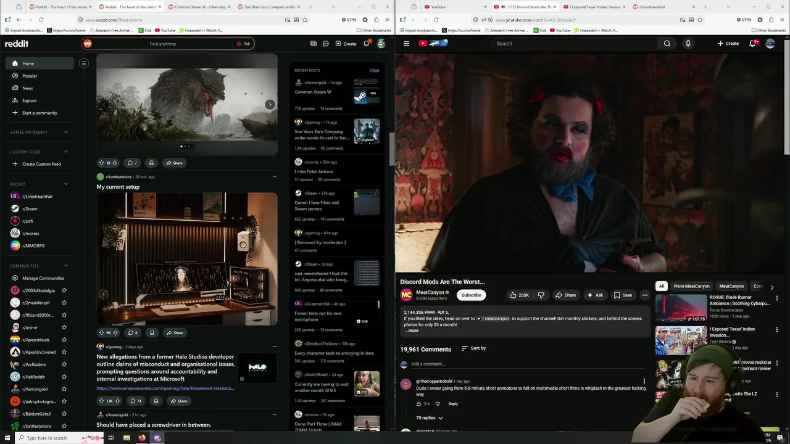790x444 pixels.
Task: Favorite r/anime with star
Action: 64,327
